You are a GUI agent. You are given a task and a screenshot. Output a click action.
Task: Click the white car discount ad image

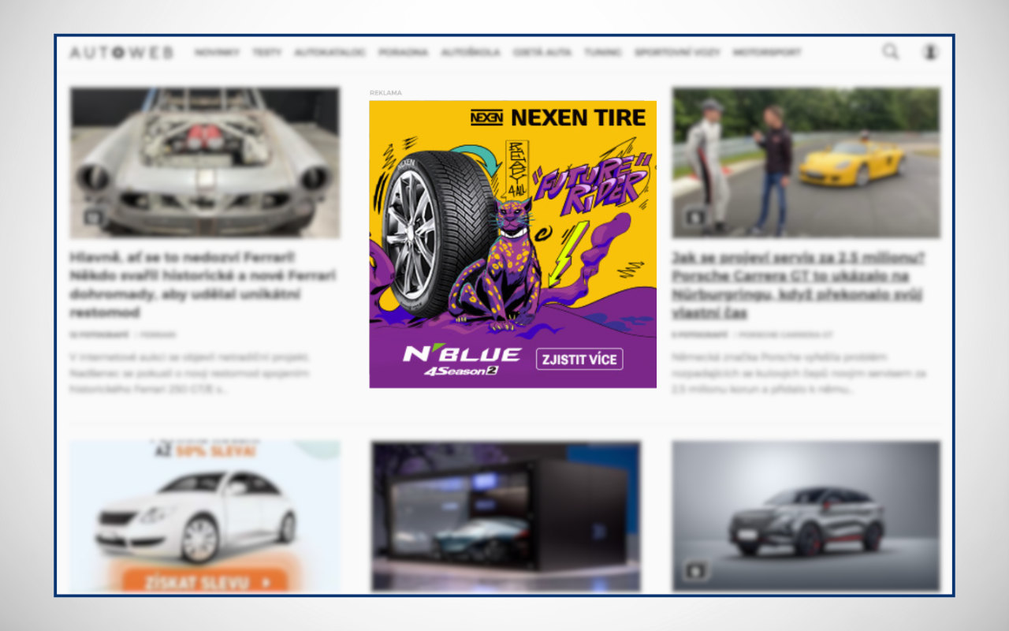point(205,517)
